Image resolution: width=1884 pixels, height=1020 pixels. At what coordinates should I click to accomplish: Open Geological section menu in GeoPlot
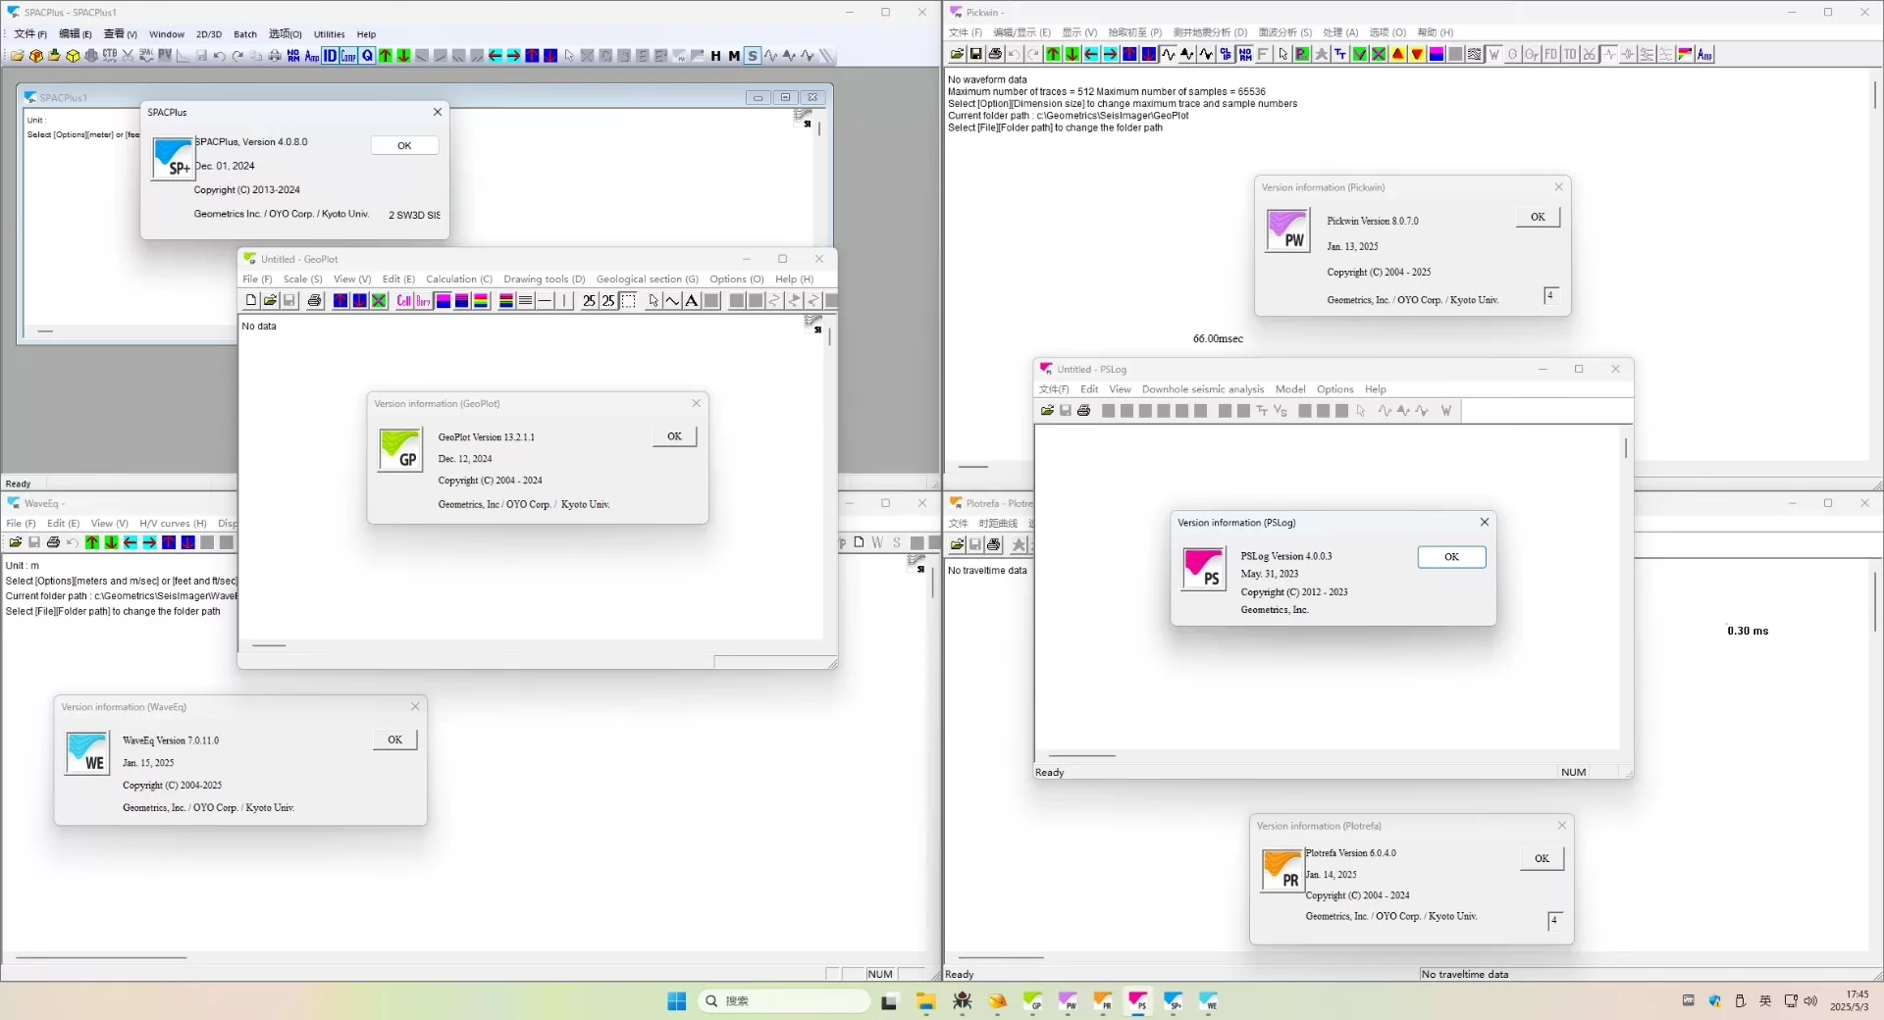[x=648, y=280]
